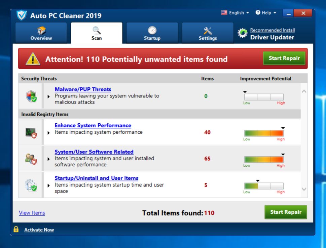Viewport: 326px width, 248px height.
Task: Click the Startup tab clock icon
Action: click(x=152, y=30)
